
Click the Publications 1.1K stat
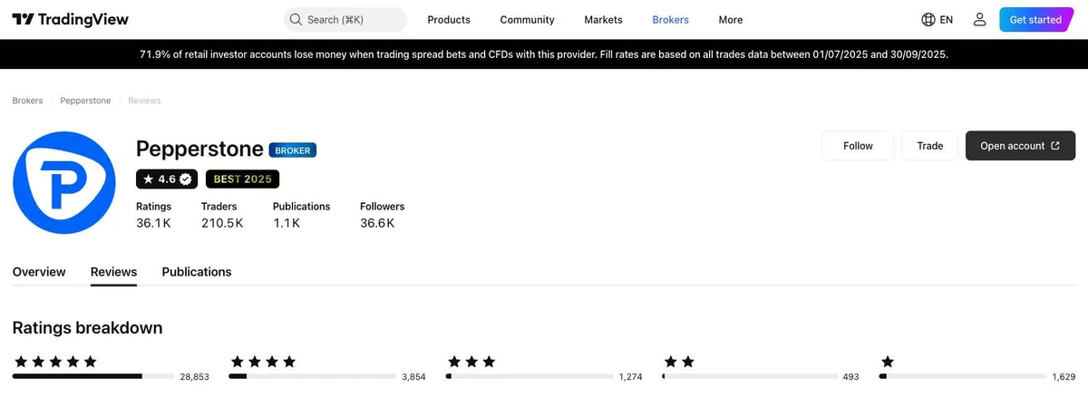tap(301, 215)
